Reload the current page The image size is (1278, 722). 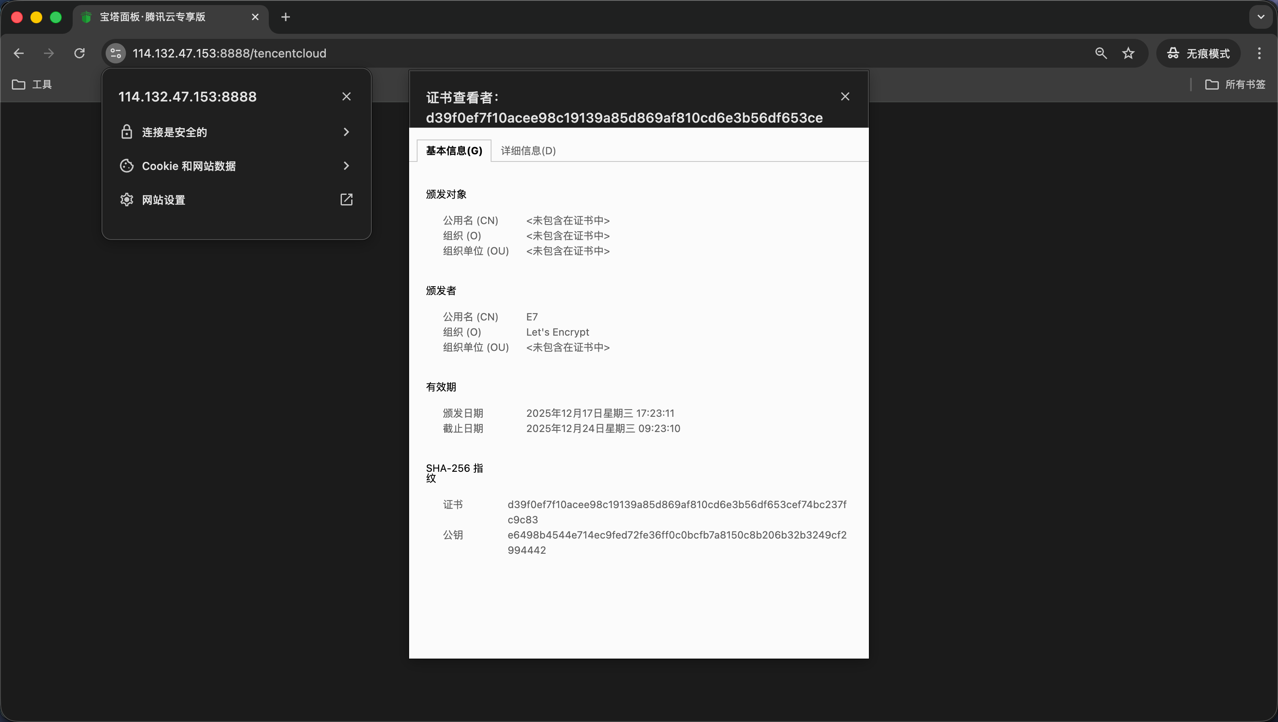pos(79,53)
